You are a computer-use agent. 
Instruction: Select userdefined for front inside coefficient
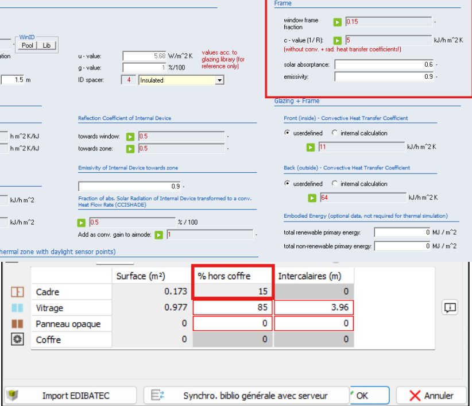click(288, 133)
